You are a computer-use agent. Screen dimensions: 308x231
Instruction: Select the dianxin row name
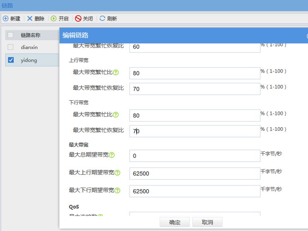click(x=29, y=47)
